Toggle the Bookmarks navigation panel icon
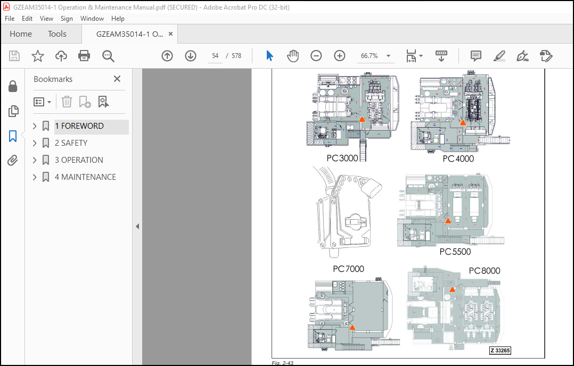Image resolution: width=574 pixels, height=366 pixels. [x=13, y=136]
